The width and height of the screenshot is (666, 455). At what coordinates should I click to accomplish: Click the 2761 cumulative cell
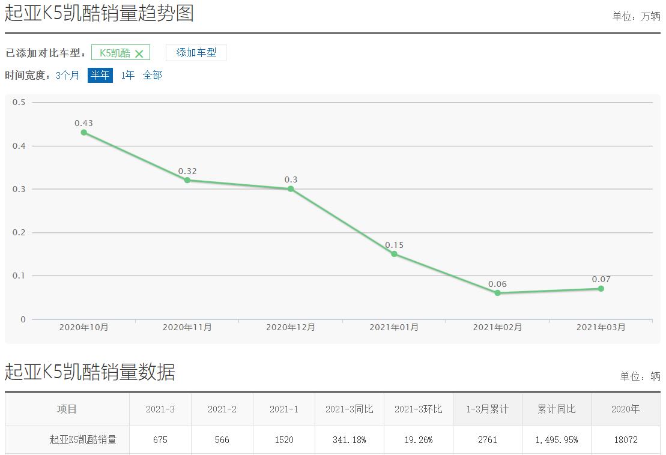click(x=488, y=440)
